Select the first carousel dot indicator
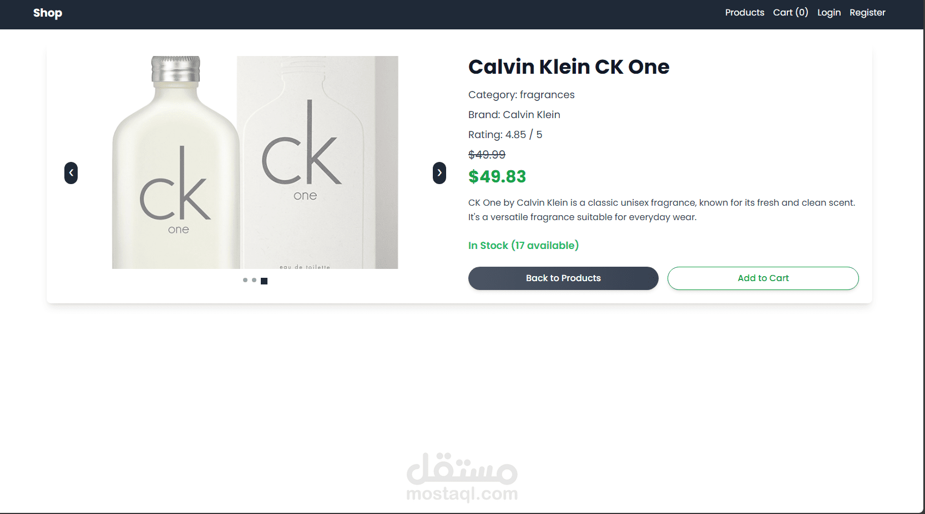This screenshot has width=925, height=514. tap(245, 280)
